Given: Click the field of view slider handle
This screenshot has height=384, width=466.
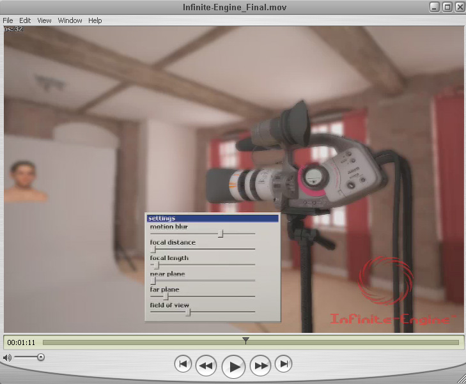Looking at the screenshot, I should coord(188,312).
